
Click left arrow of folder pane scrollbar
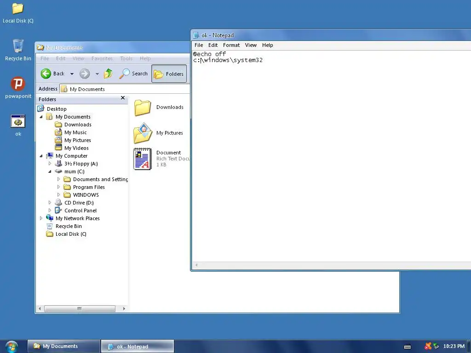click(40, 308)
